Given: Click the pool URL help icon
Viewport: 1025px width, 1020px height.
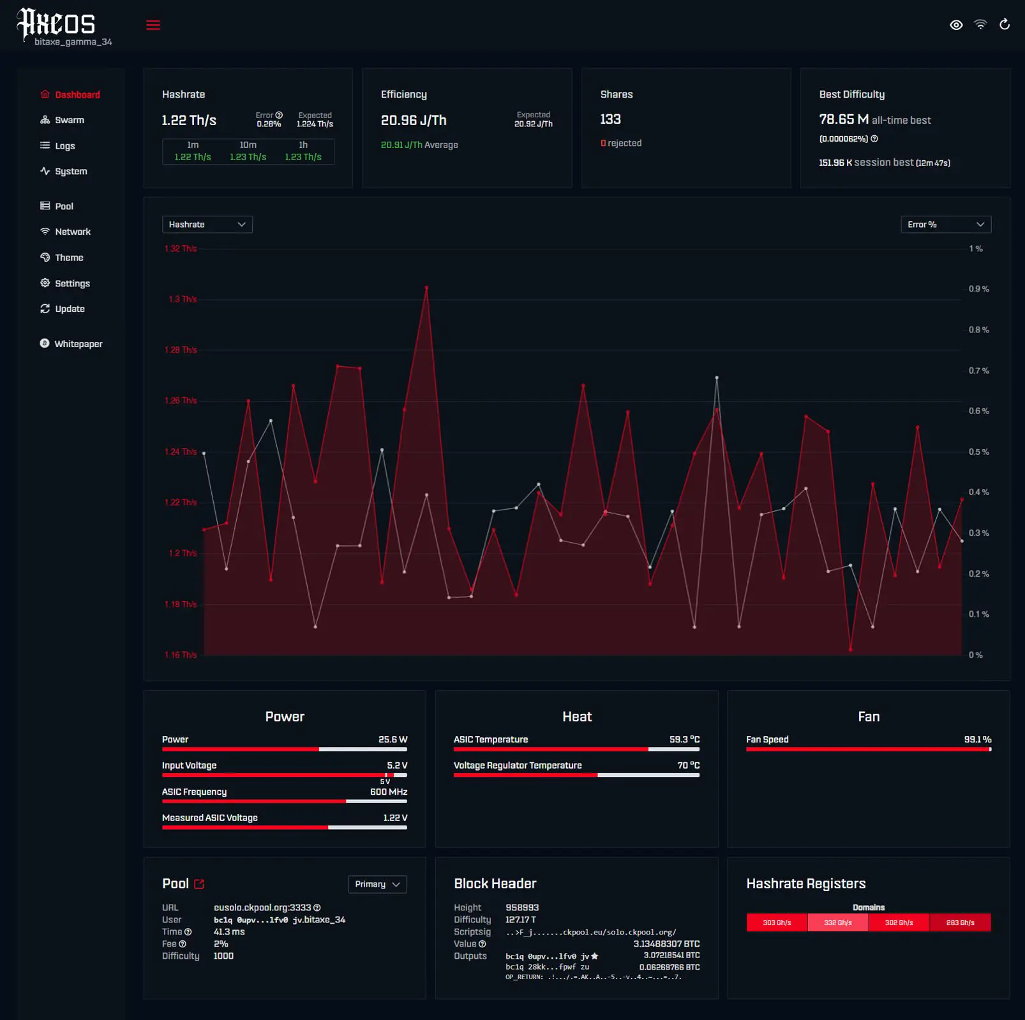Looking at the screenshot, I should click(317, 908).
